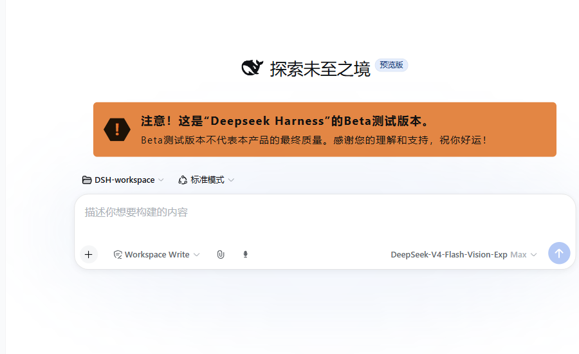Viewport: 579px width, 354px height.
Task: Open the DeepSeek-V4-Flash-Vision-Exp model selector
Action: 463,255
